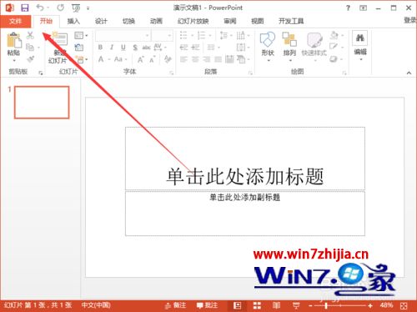Image resolution: width=417 pixels, height=312 pixels.
Task: Open the Text Direction dropdown
Action: (x=244, y=36)
